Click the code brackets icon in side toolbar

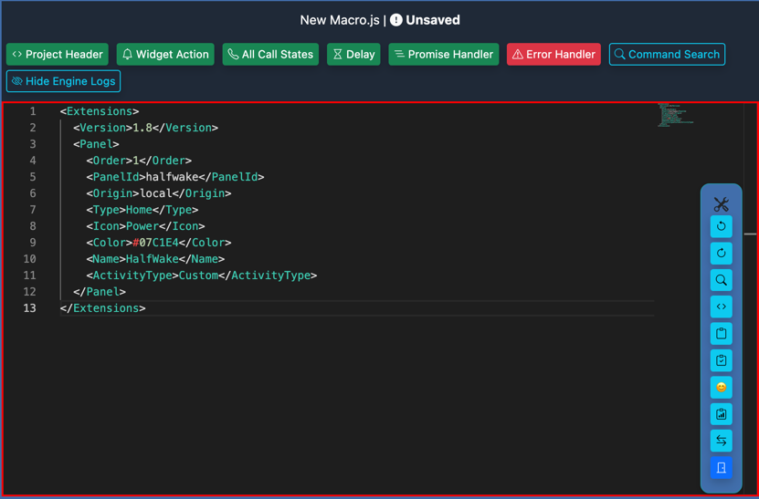click(721, 307)
